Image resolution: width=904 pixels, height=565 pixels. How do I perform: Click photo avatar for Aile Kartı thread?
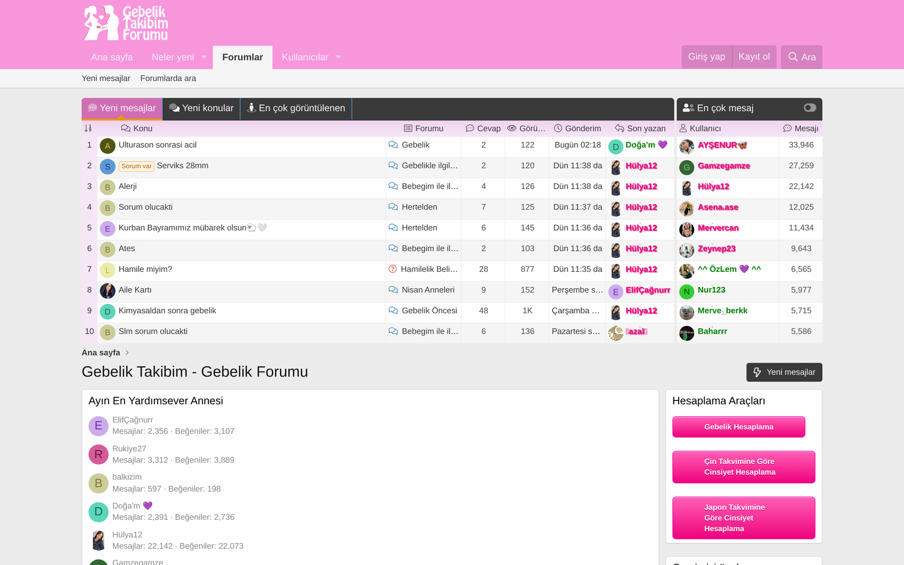[x=107, y=291]
